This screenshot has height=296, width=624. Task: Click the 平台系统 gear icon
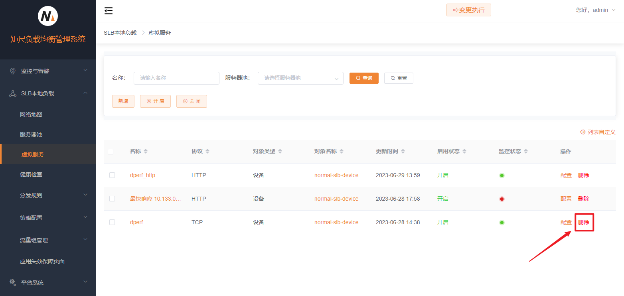(x=13, y=282)
